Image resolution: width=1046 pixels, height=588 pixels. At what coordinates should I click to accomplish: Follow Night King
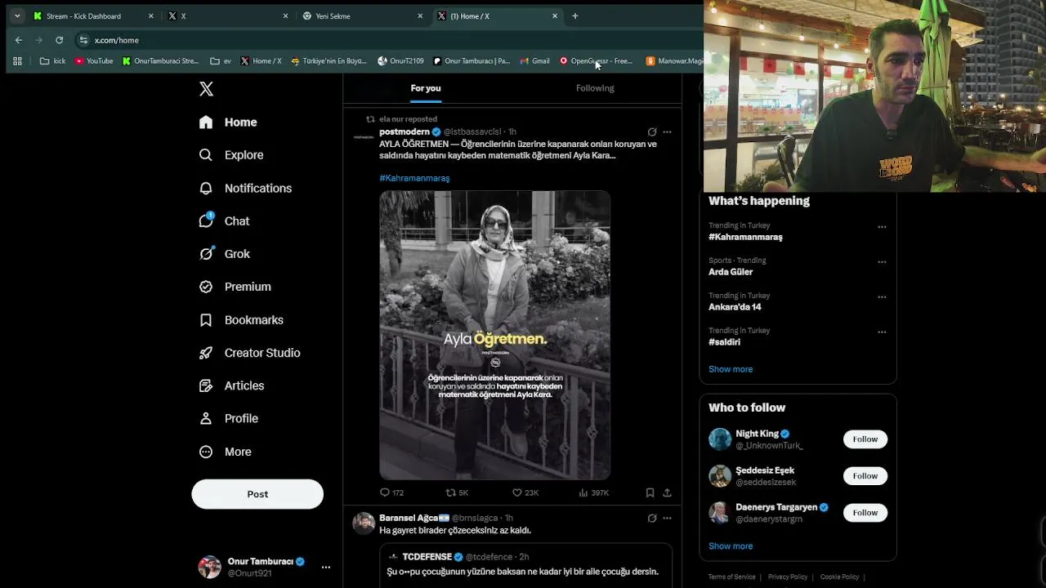point(865,439)
